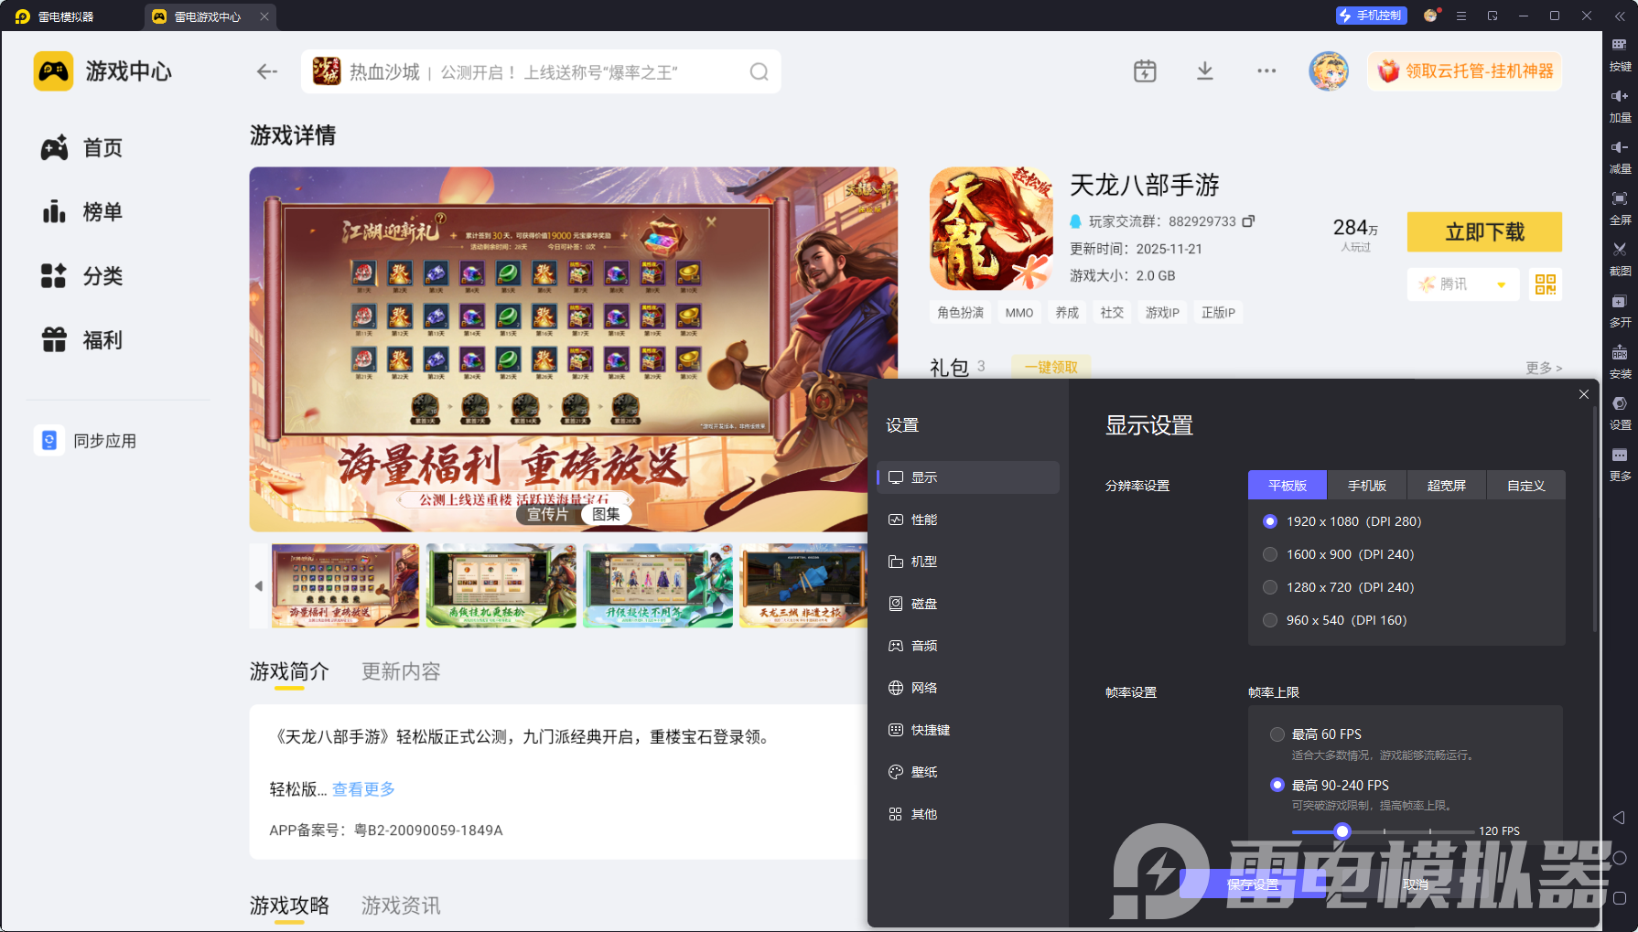
Task: Select the 截图 (screenshot) icon in right toolbar
Action: coord(1620,259)
